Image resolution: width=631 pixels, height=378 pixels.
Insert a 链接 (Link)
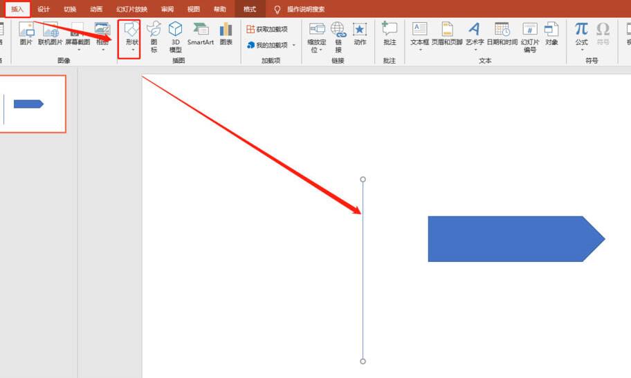pos(338,35)
